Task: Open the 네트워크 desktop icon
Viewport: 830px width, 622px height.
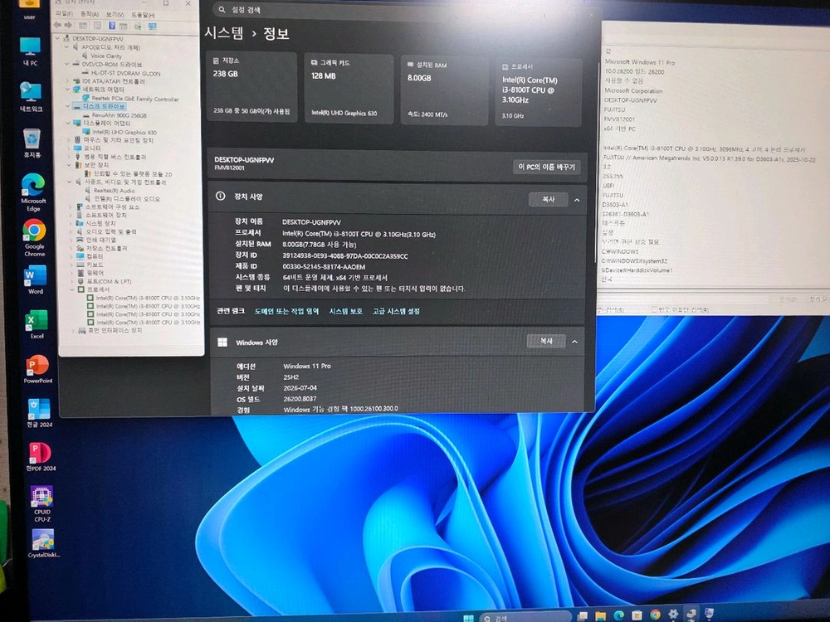Action: click(x=31, y=97)
